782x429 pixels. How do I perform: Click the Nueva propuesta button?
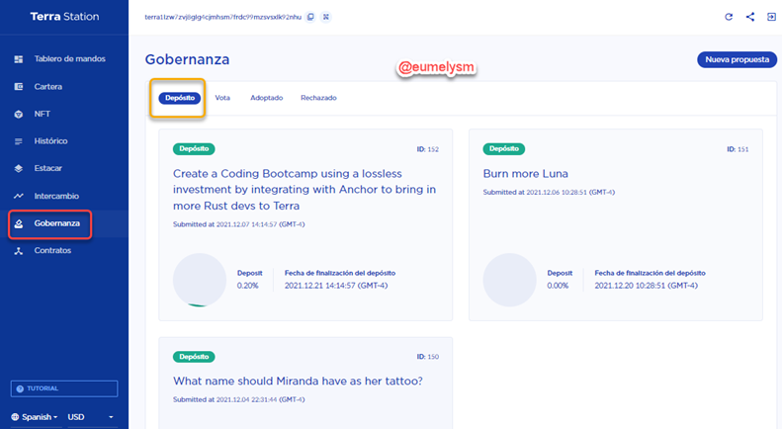pos(737,59)
